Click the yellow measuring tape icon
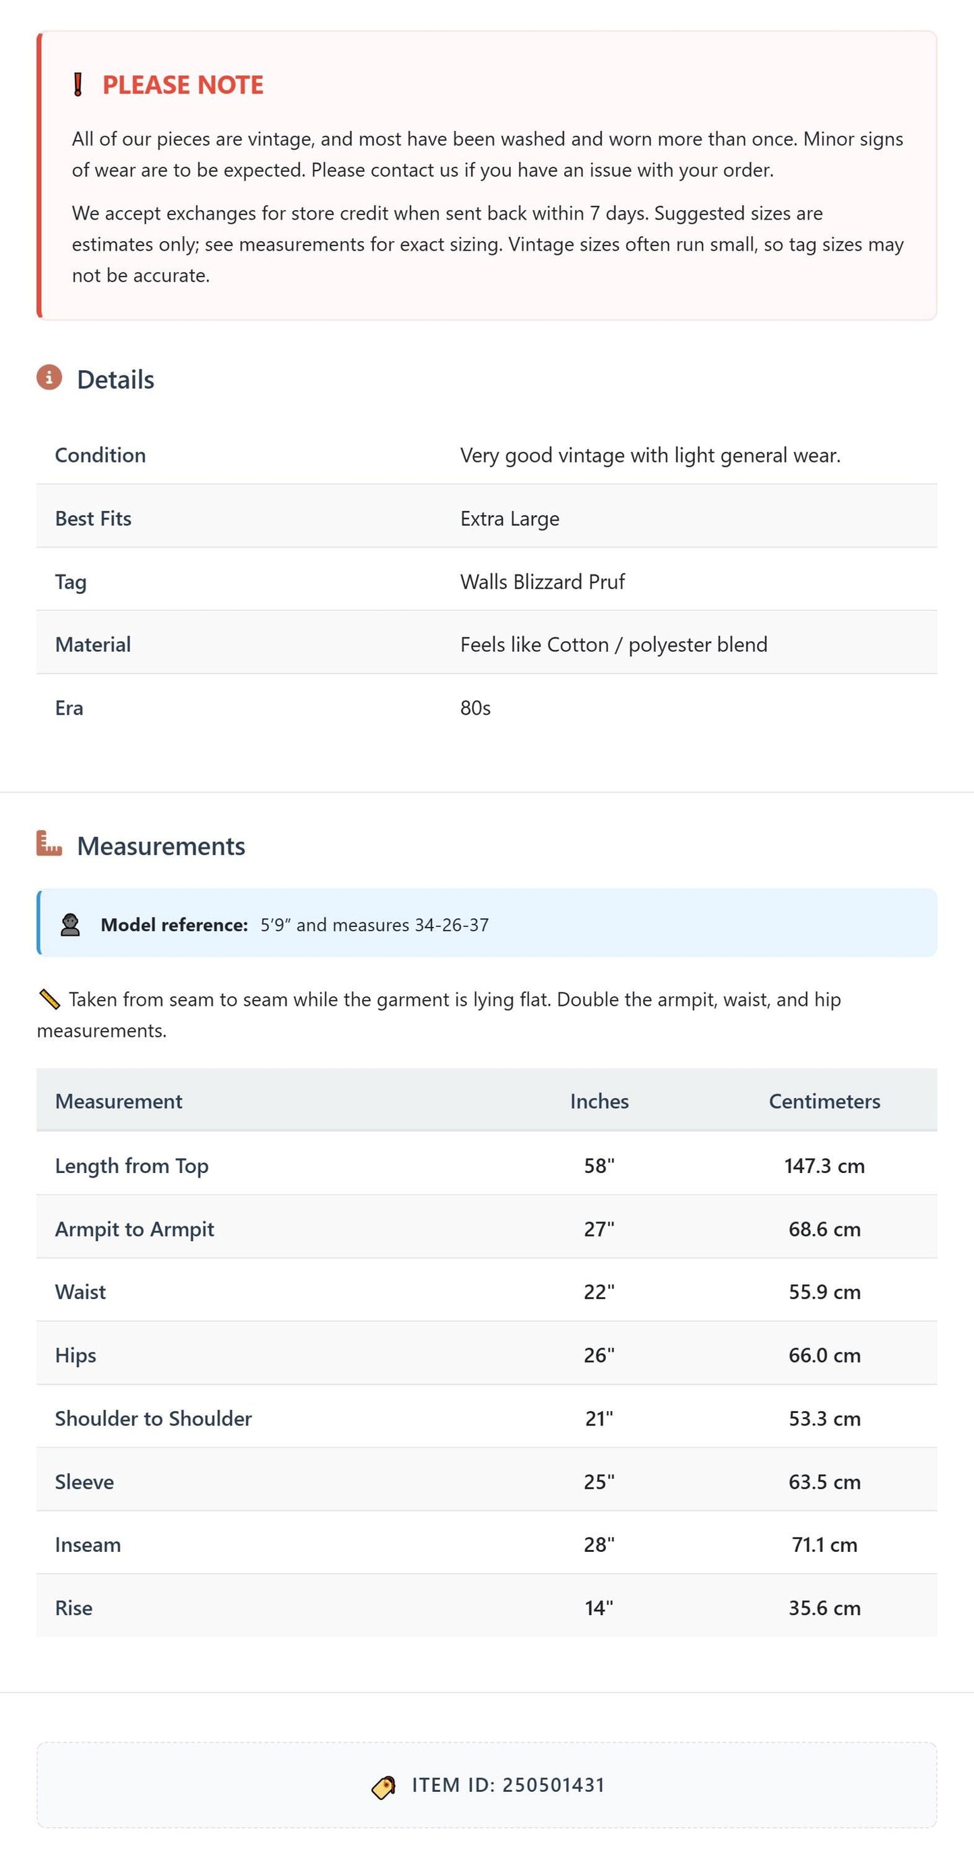Image resolution: width=974 pixels, height=1860 pixels. pyautogui.click(x=49, y=999)
